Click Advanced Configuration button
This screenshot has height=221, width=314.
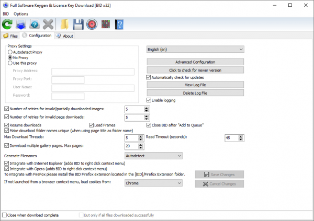point(195,62)
